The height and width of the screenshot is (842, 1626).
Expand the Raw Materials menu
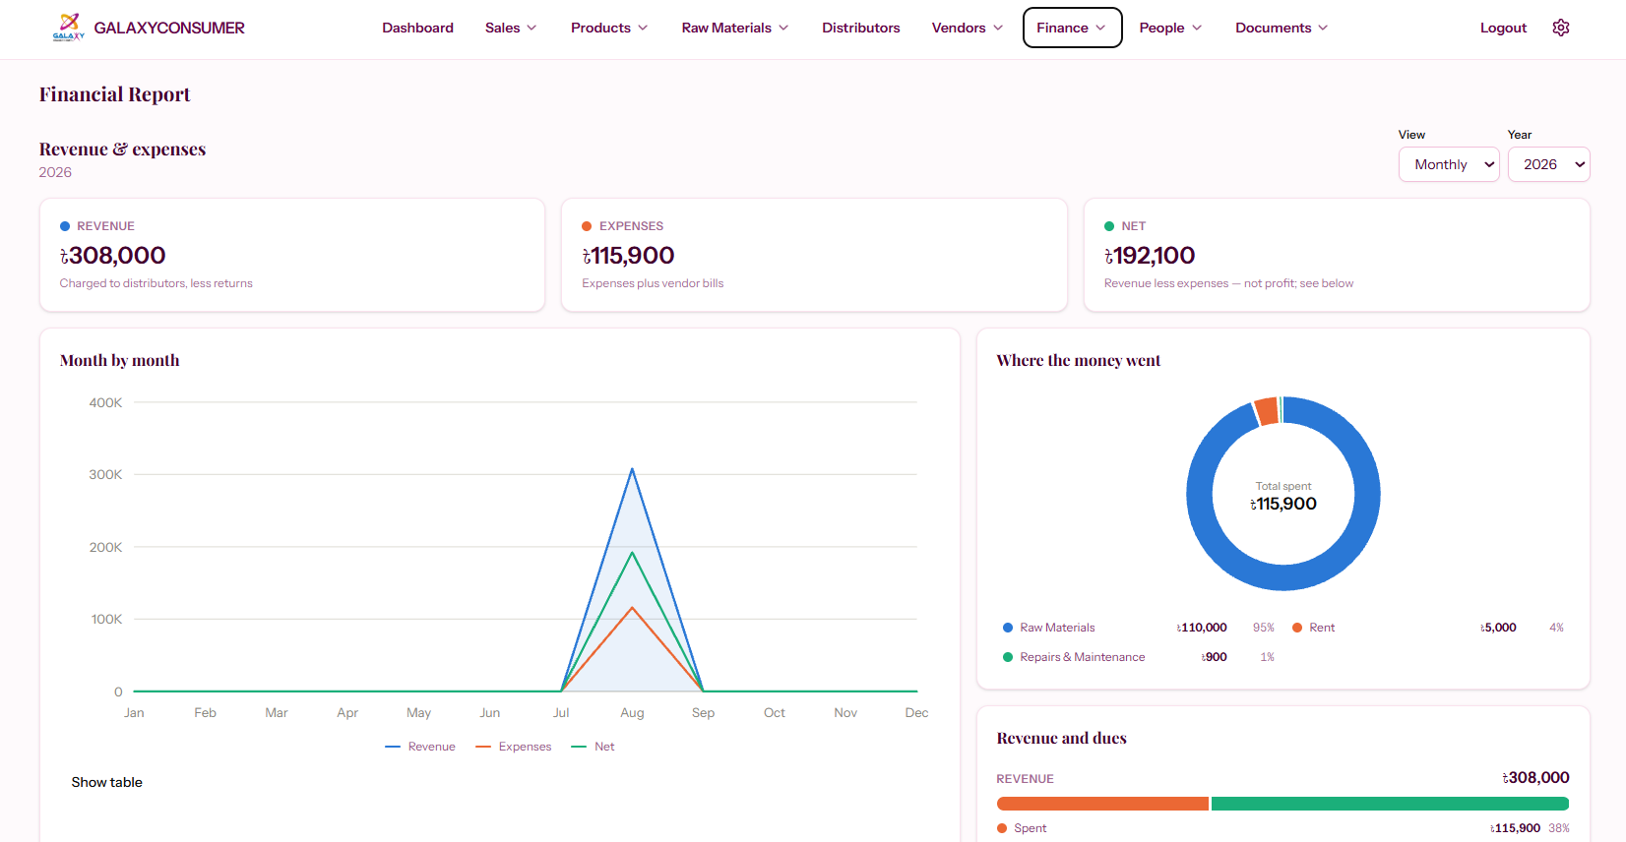pyautogui.click(x=735, y=28)
